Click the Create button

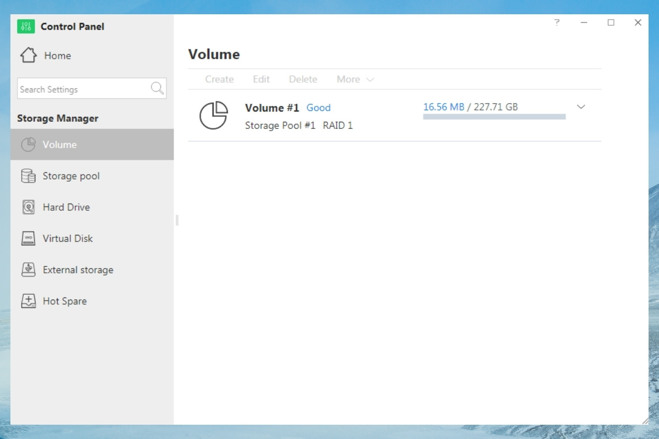pyautogui.click(x=220, y=80)
